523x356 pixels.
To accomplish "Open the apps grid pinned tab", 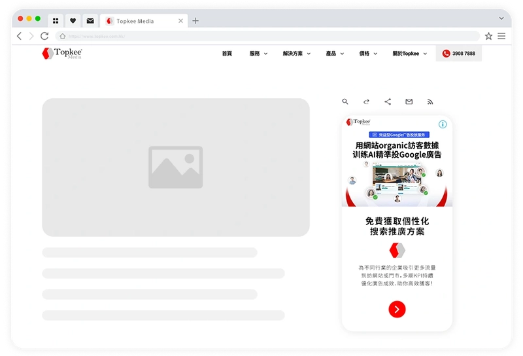I will pos(56,21).
